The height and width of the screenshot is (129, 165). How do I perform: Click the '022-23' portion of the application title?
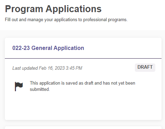pos(21,48)
